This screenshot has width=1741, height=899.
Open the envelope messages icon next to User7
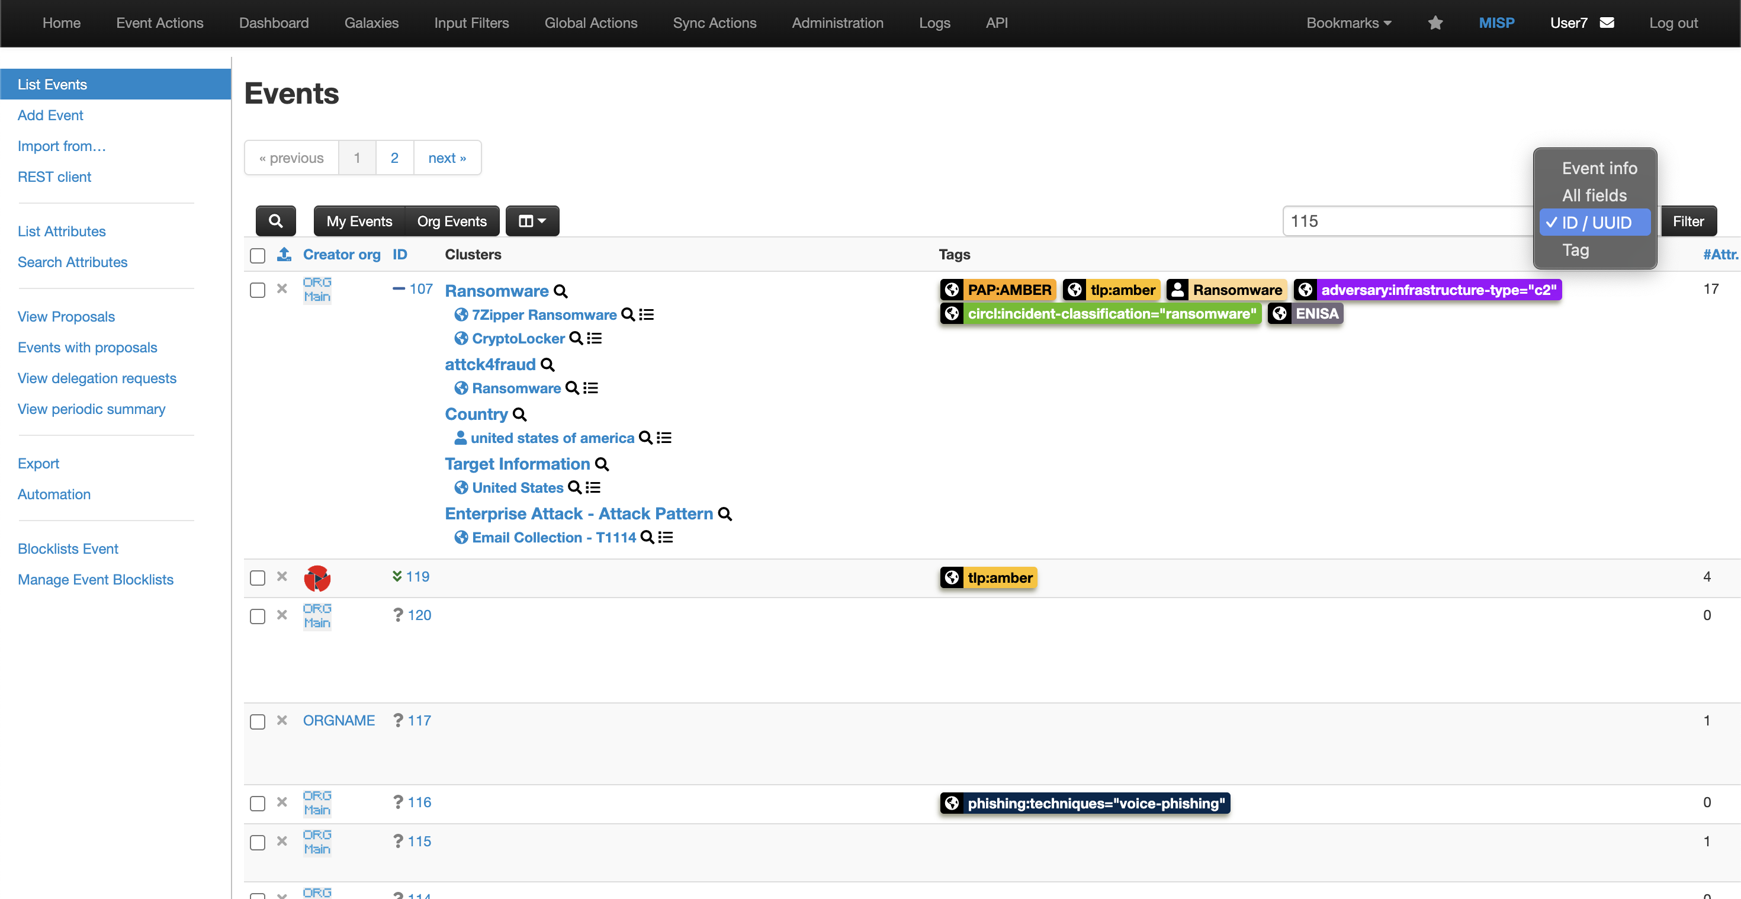pos(1607,23)
